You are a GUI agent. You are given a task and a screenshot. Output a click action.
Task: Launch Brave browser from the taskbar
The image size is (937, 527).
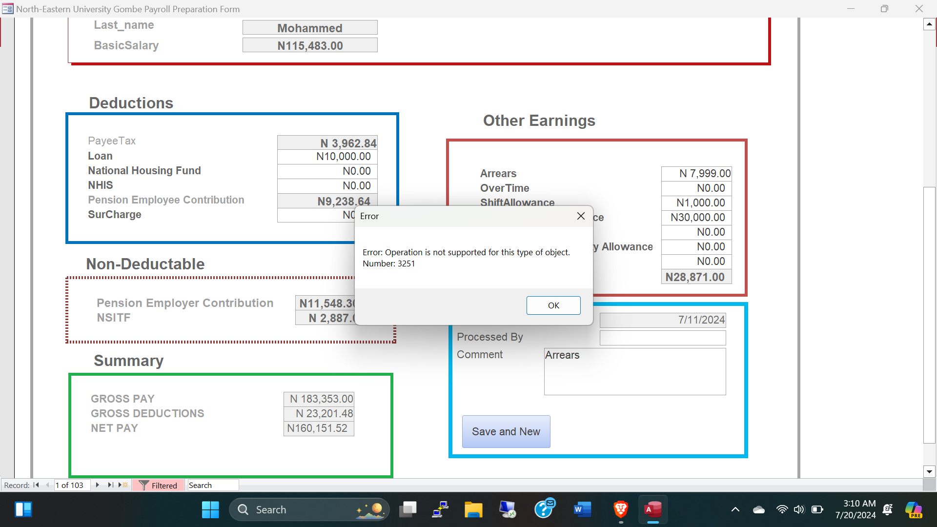coord(620,510)
